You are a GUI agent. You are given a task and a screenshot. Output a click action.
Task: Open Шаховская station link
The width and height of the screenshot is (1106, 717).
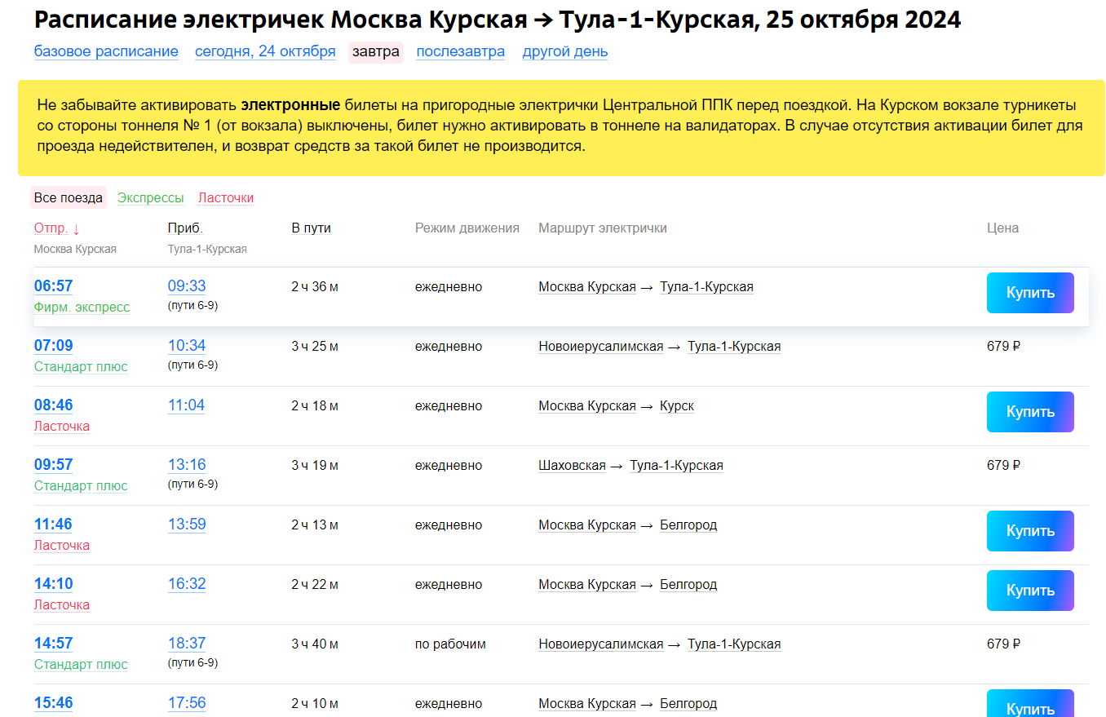point(572,466)
